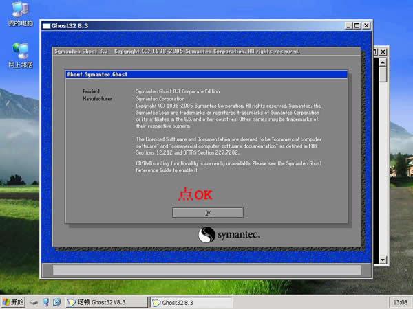Select Ghost32 8.3 taskbar item
The image size is (413, 309).
tap(191, 302)
